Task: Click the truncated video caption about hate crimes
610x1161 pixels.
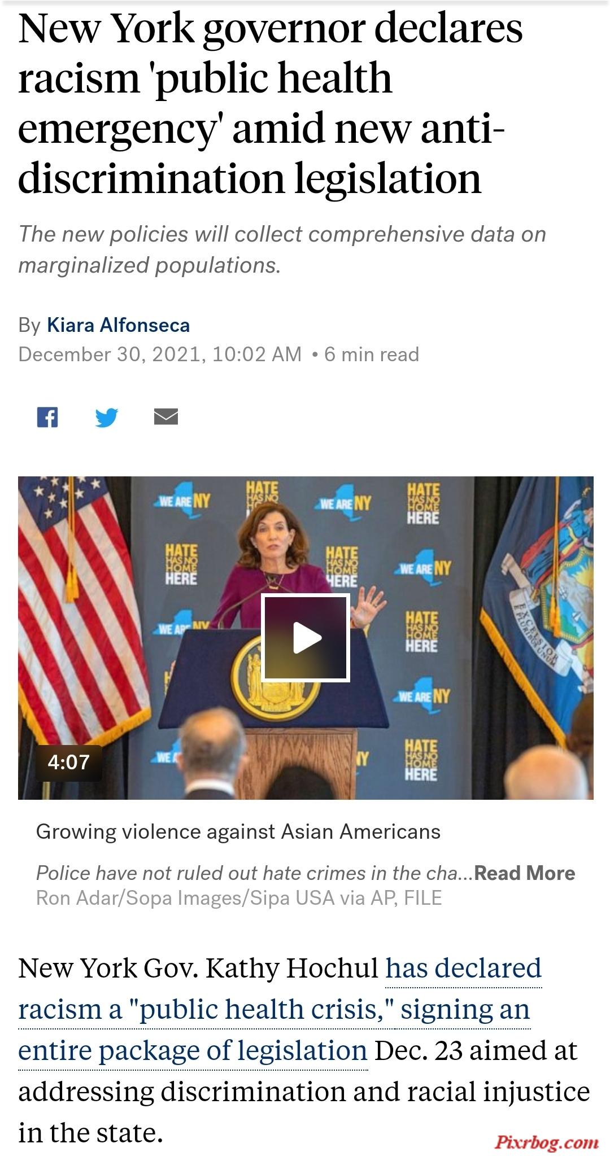Action: (255, 873)
